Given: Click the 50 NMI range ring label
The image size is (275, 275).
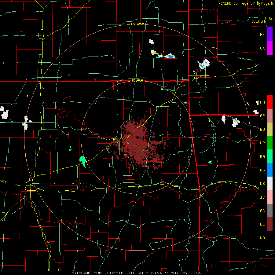Looking at the screenshot, I should pos(137,81).
